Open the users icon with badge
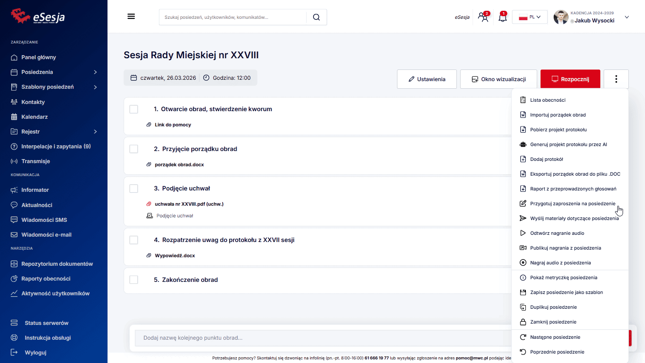This screenshot has width=645, height=363. click(x=483, y=17)
